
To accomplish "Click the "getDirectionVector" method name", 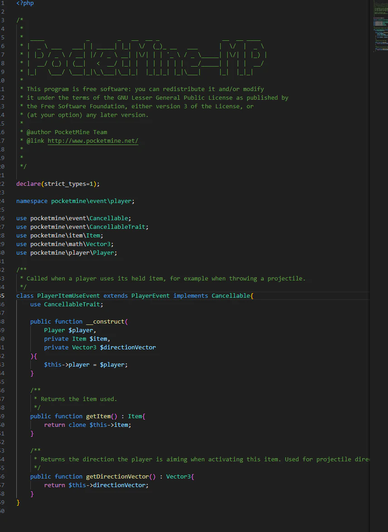I will click(x=117, y=477).
